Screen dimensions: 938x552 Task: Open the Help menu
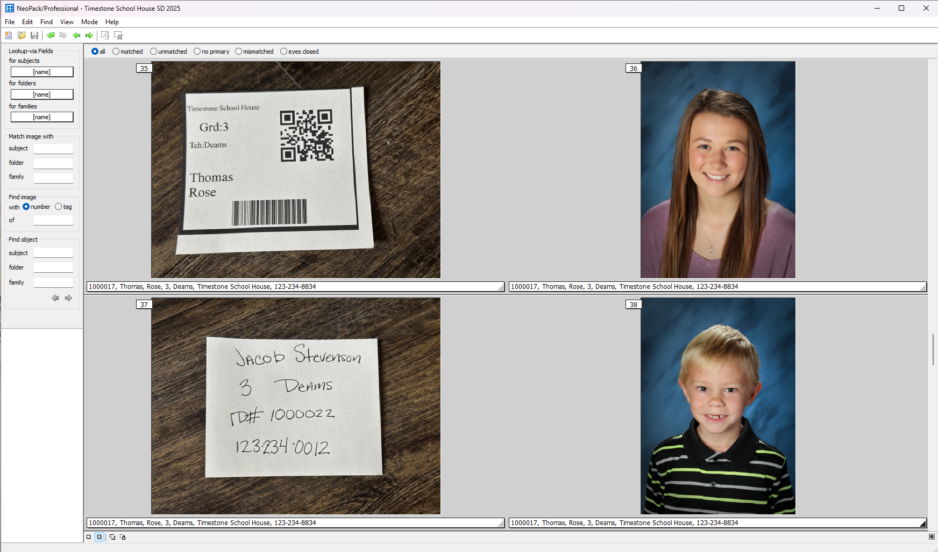click(112, 22)
